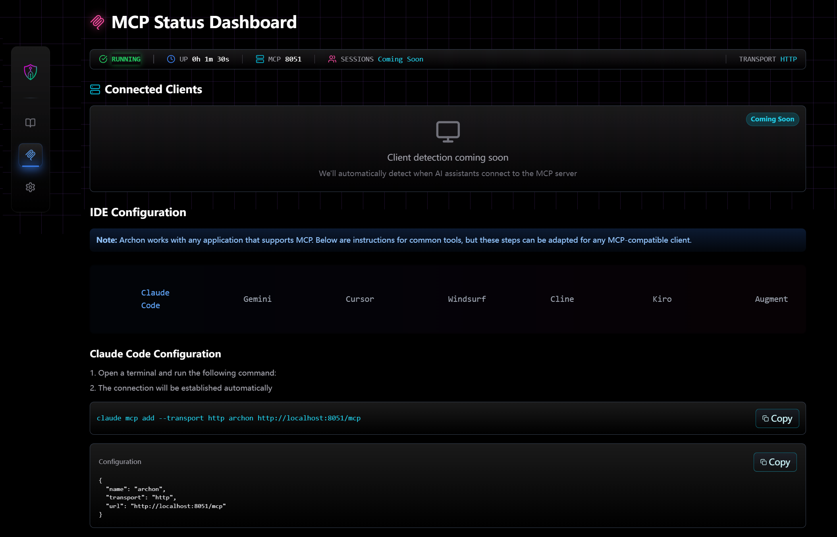Click the TRANSPORT HTTP value
Screen dimensions: 837x537
click(788, 59)
